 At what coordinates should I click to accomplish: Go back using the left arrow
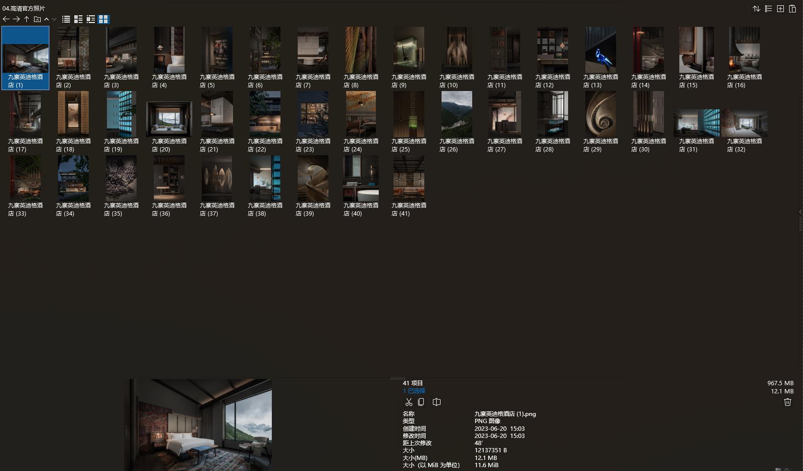6,19
